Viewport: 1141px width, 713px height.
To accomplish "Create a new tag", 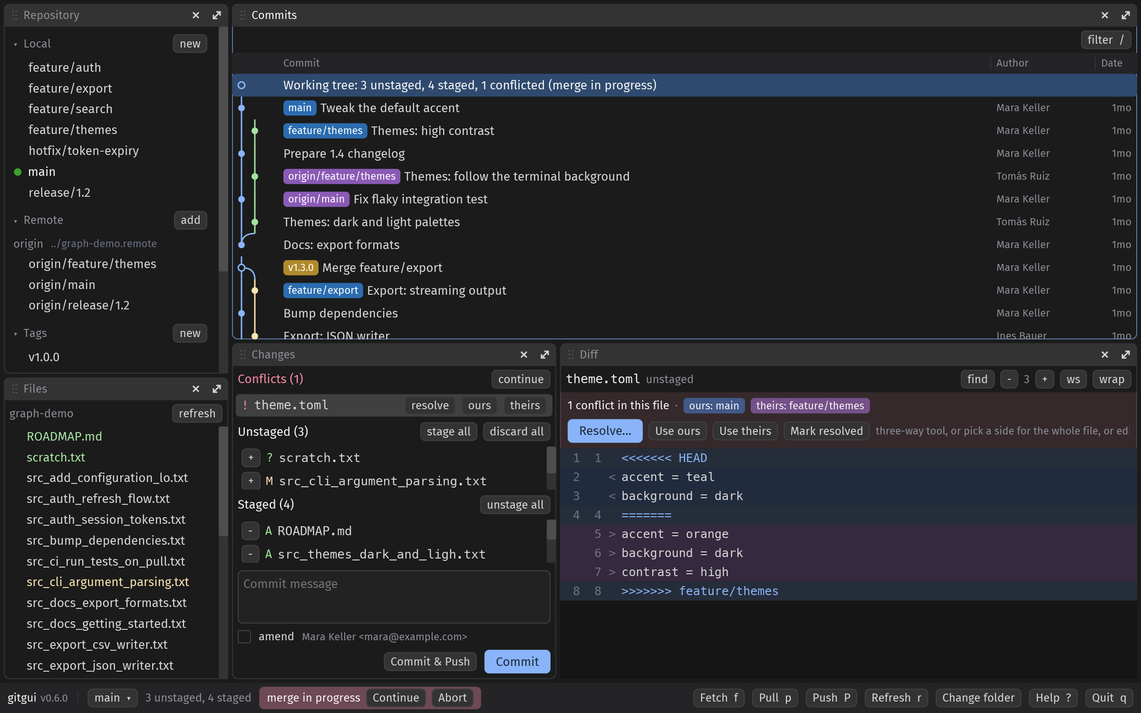I will 190,333.
